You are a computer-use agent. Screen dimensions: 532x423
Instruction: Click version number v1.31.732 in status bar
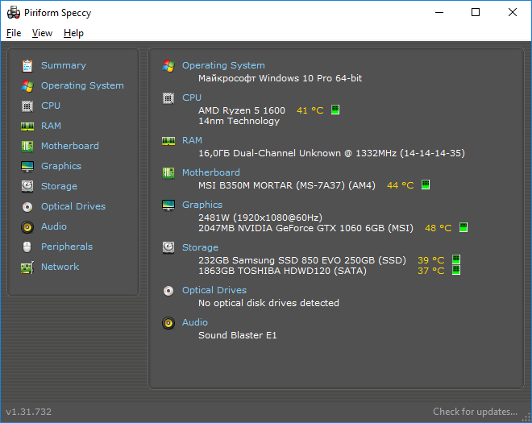29,412
